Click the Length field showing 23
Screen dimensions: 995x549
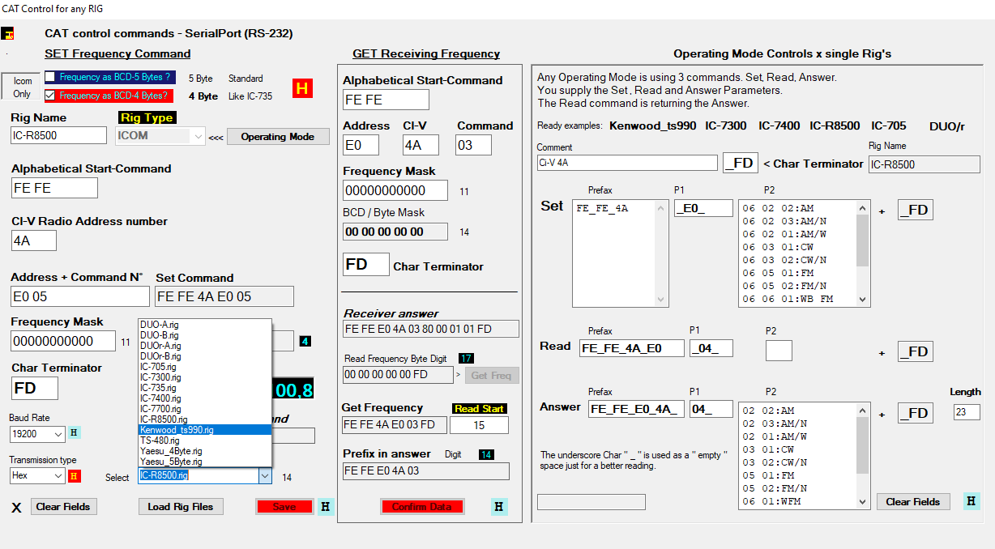[967, 412]
